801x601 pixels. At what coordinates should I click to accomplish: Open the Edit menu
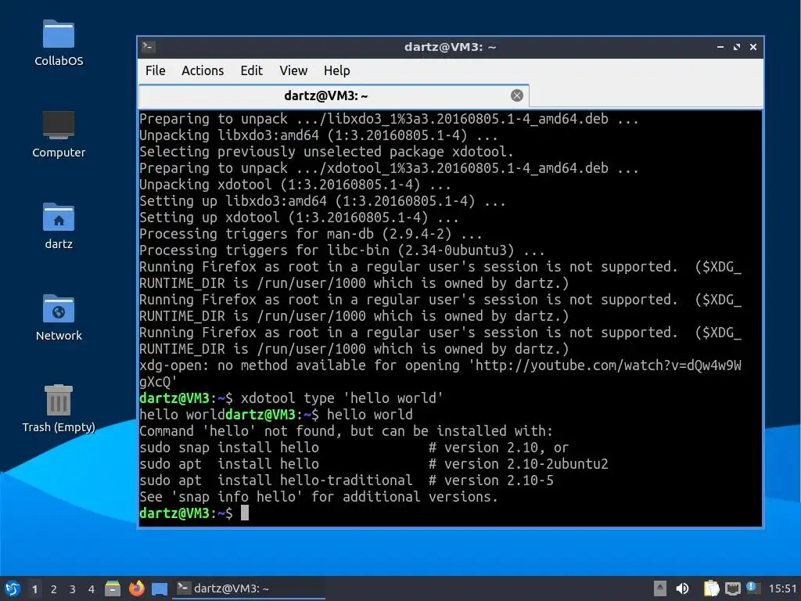251,70
